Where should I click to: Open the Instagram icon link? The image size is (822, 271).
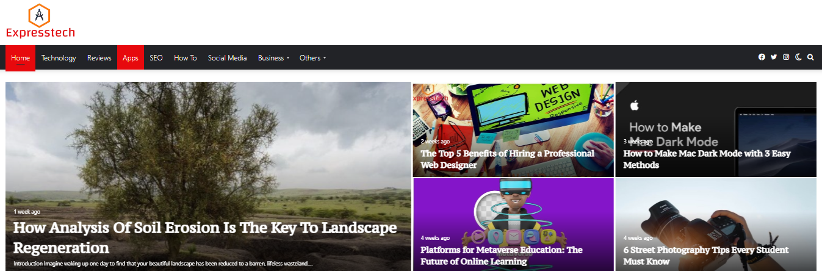coord(786,57)
